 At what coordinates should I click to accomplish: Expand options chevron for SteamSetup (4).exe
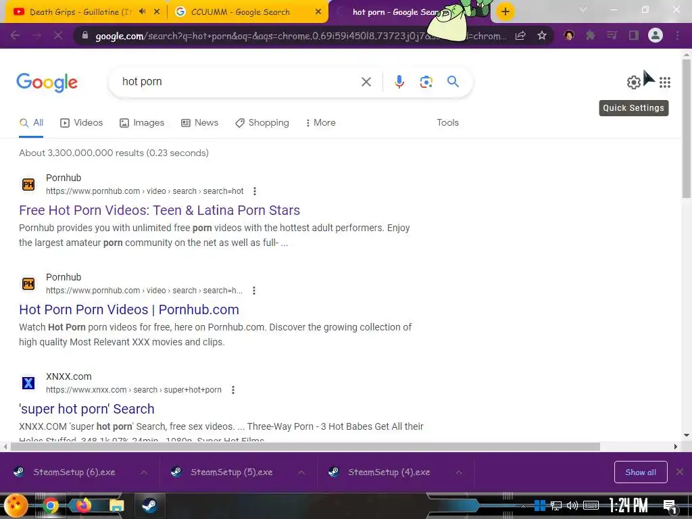[459, 472]
